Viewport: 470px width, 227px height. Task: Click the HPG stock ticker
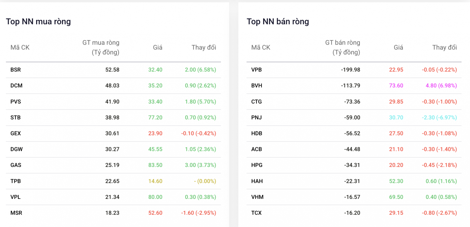pyautogui.click(x=257, y=165)
